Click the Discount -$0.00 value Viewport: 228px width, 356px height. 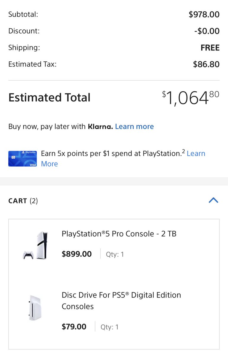(x=207, y=31)
